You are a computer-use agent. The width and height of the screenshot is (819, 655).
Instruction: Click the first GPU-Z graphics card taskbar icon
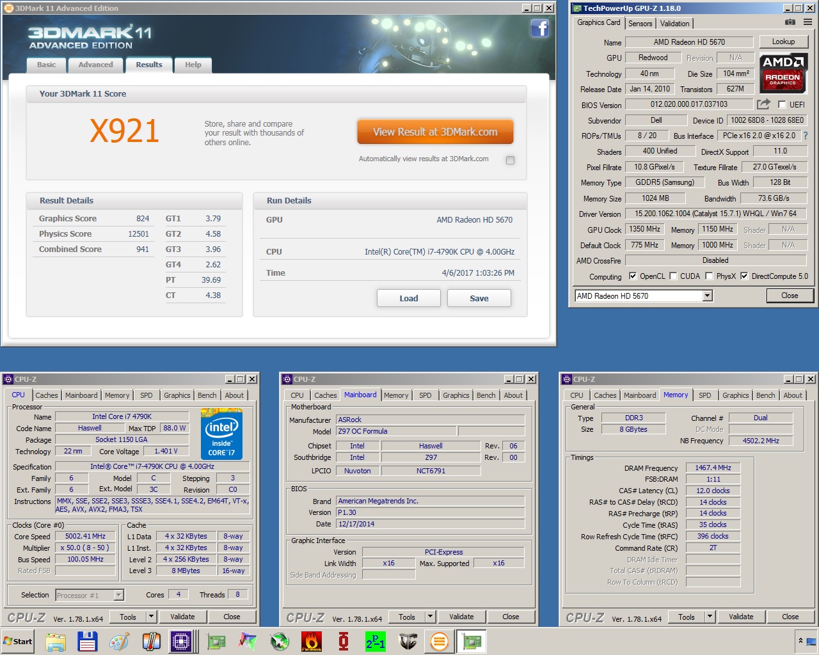coord(216,642)
